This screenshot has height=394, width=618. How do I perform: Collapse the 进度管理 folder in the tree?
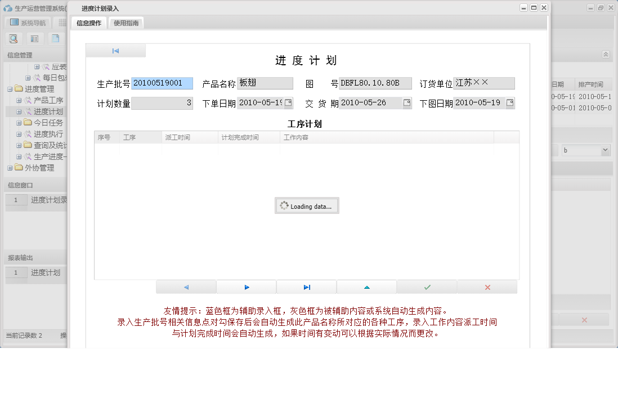point(10,88)
